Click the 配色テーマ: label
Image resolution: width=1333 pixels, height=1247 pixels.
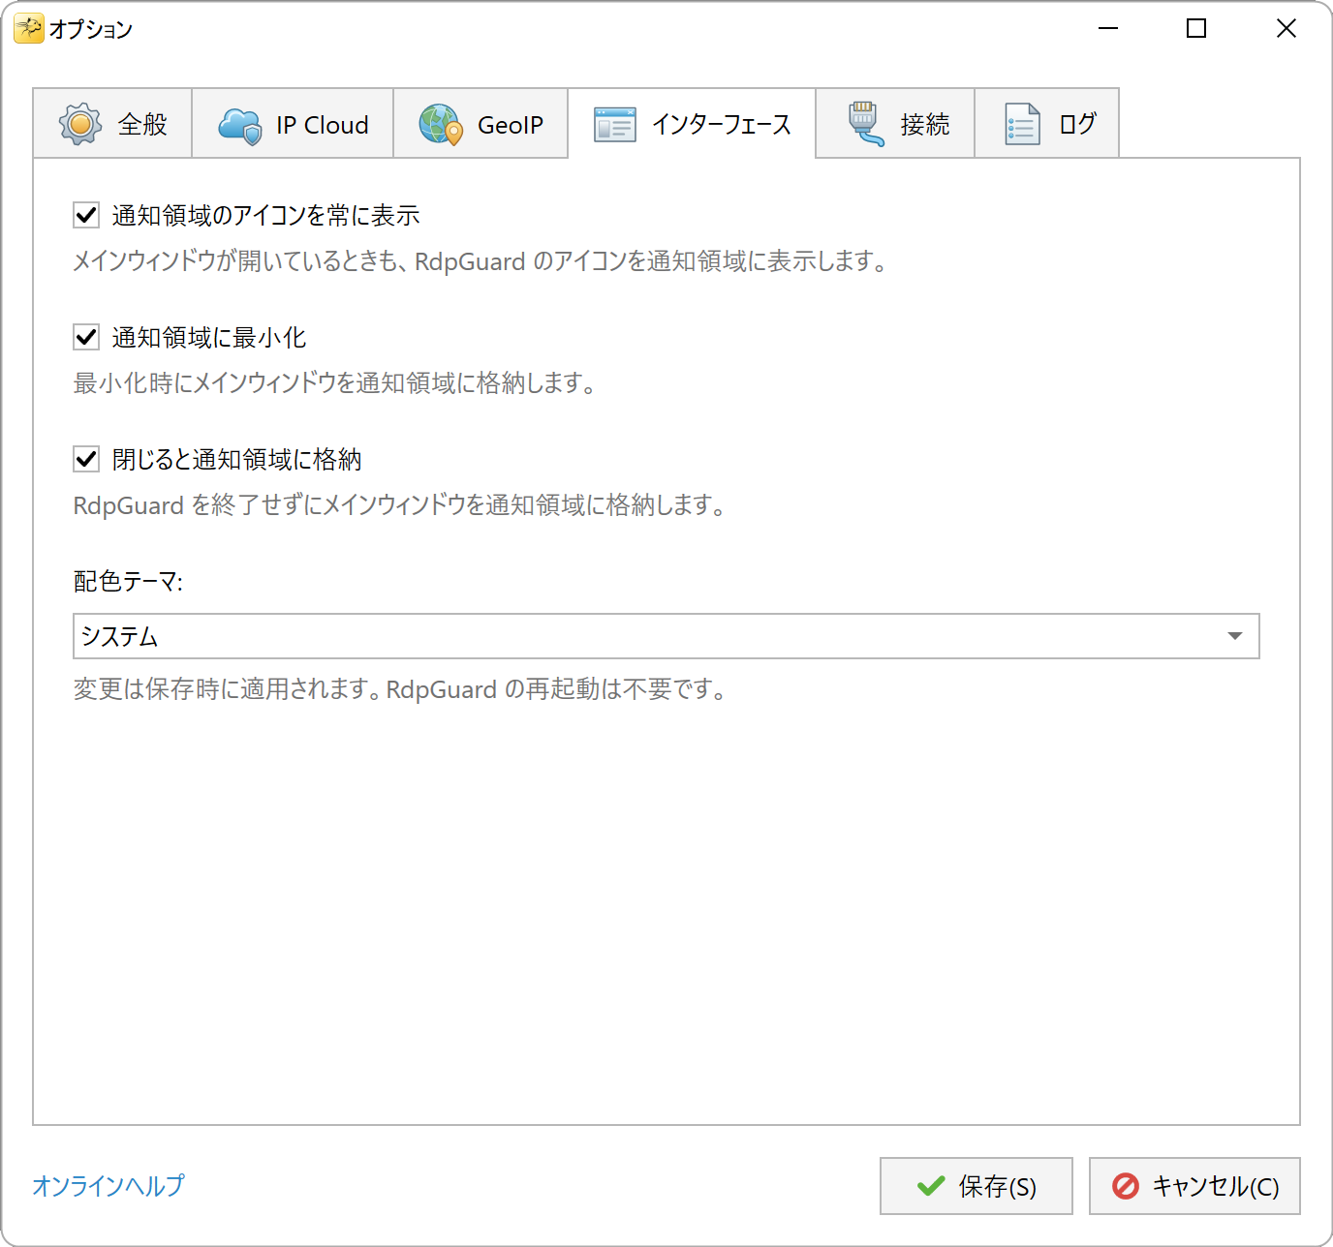[x=128, y=581]
